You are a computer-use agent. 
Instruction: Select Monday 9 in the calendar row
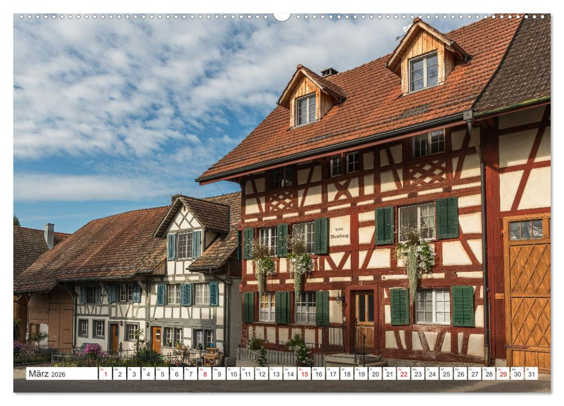(218, 374)
